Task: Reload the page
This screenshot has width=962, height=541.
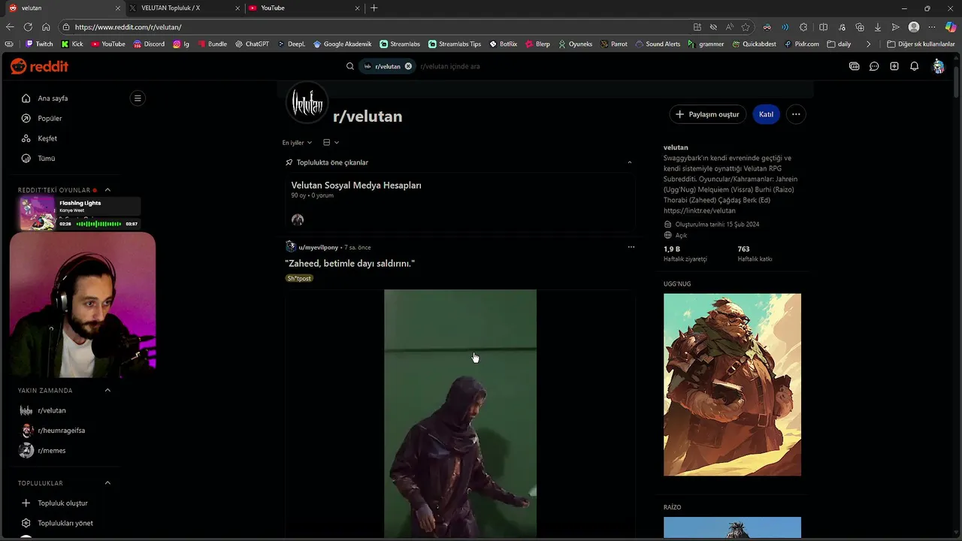Action: pos(28,27)
